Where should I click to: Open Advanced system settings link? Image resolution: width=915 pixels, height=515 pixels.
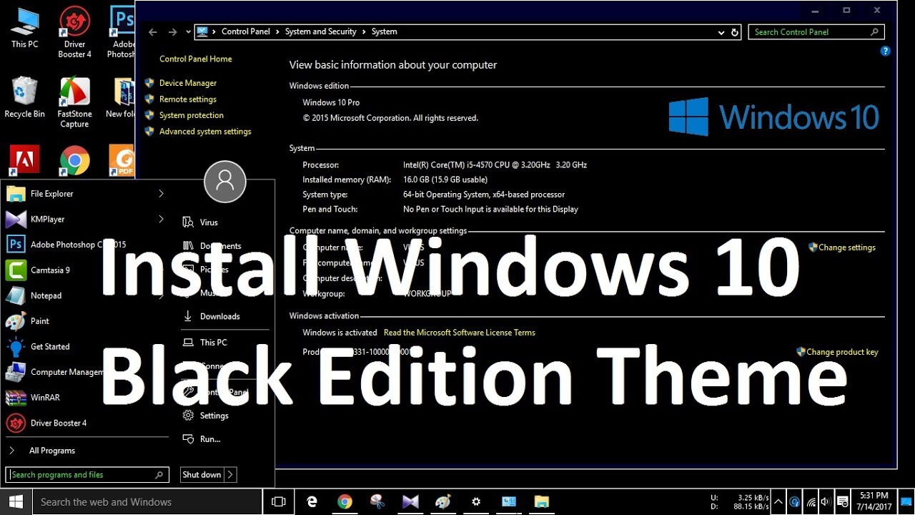205,132
